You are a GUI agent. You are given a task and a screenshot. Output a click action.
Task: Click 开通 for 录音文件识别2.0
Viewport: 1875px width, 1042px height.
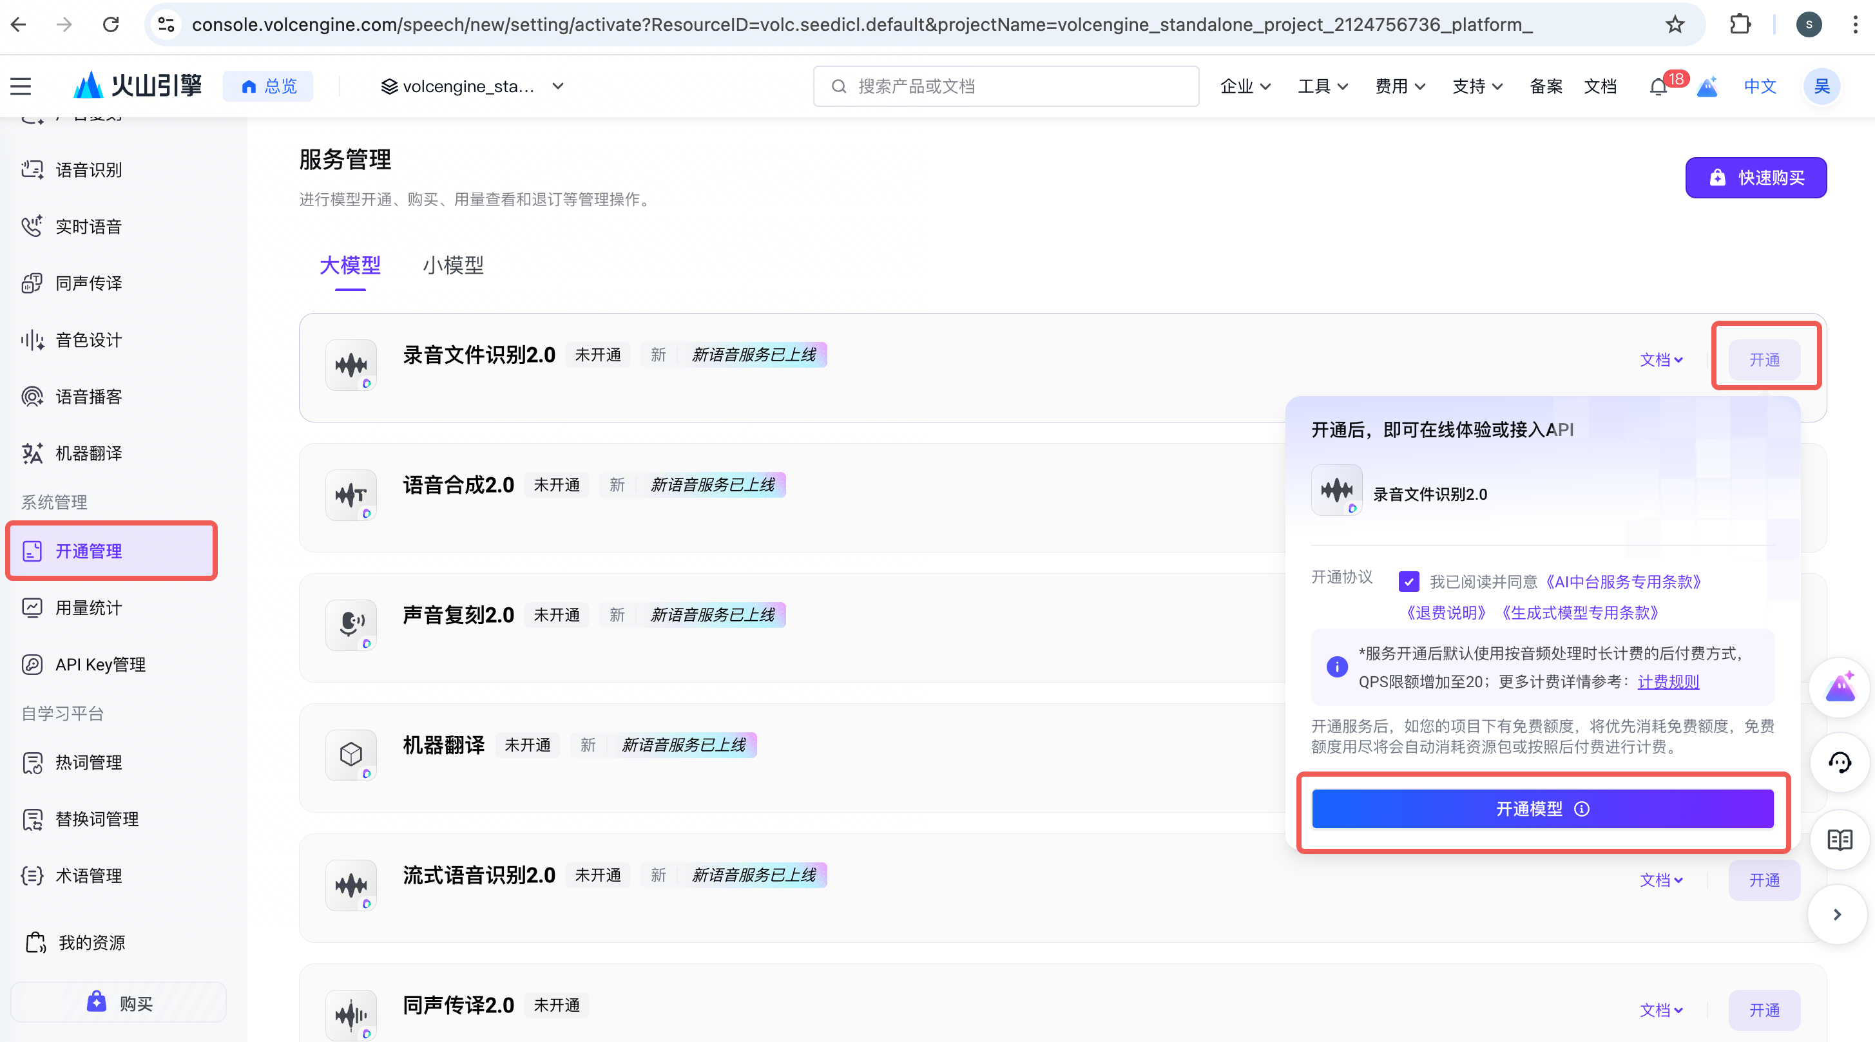point(1764,360)
